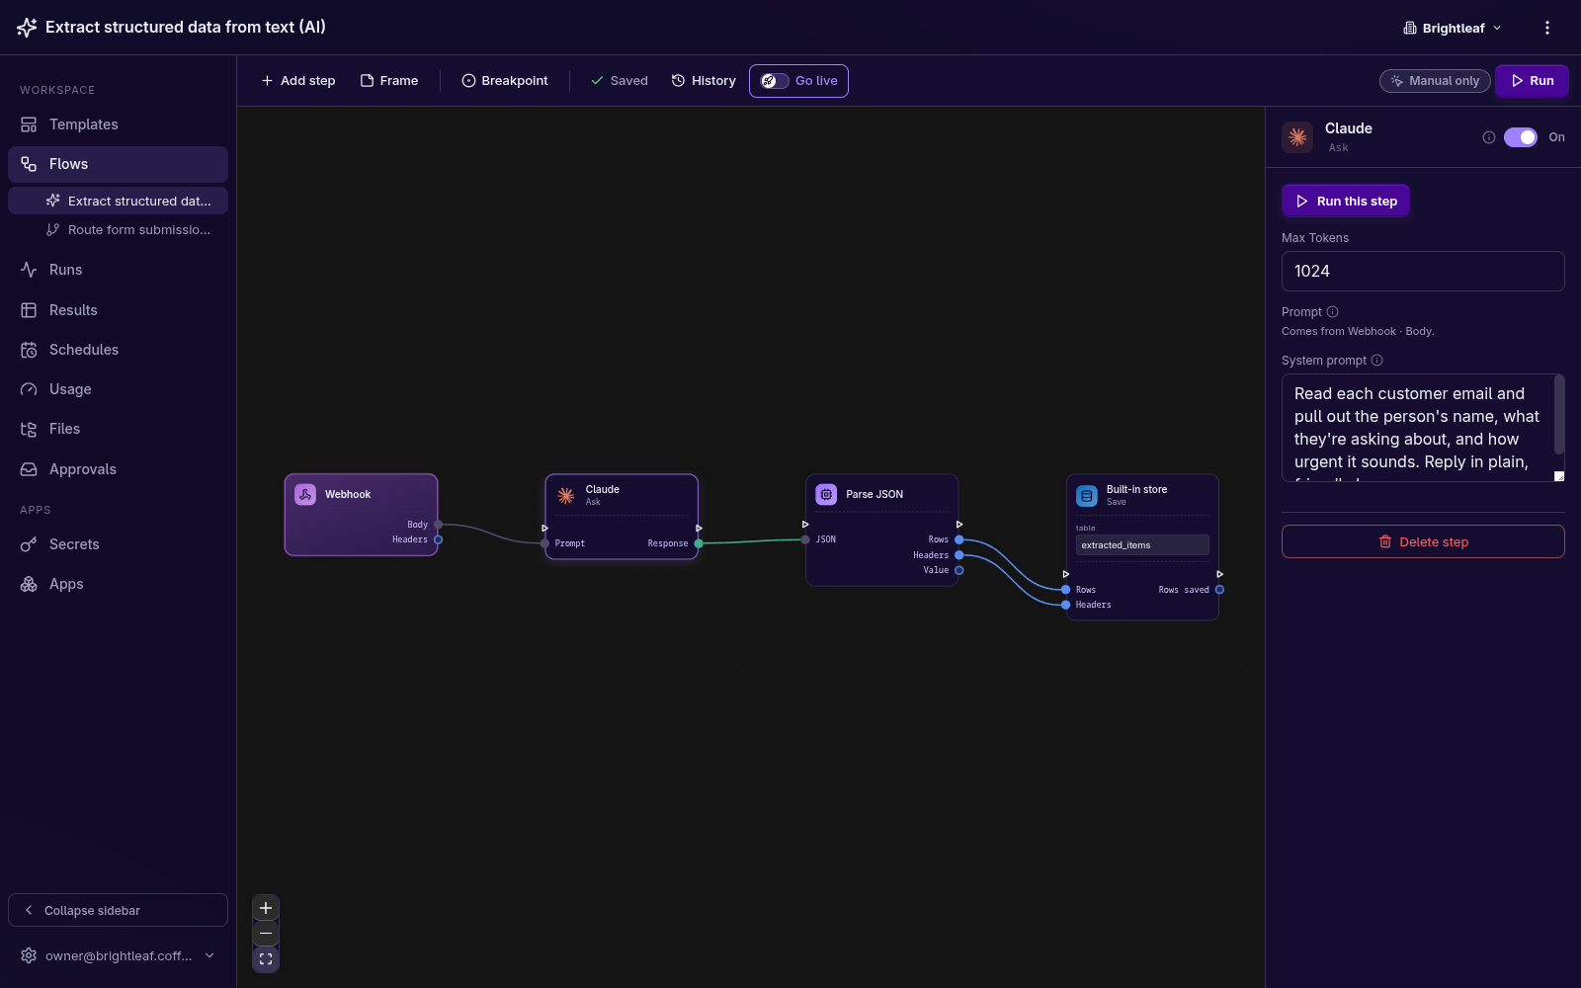The height and width of the screenshot is (988, 1581).
Task: Open the Approvals page
Action: pos(118,469)
